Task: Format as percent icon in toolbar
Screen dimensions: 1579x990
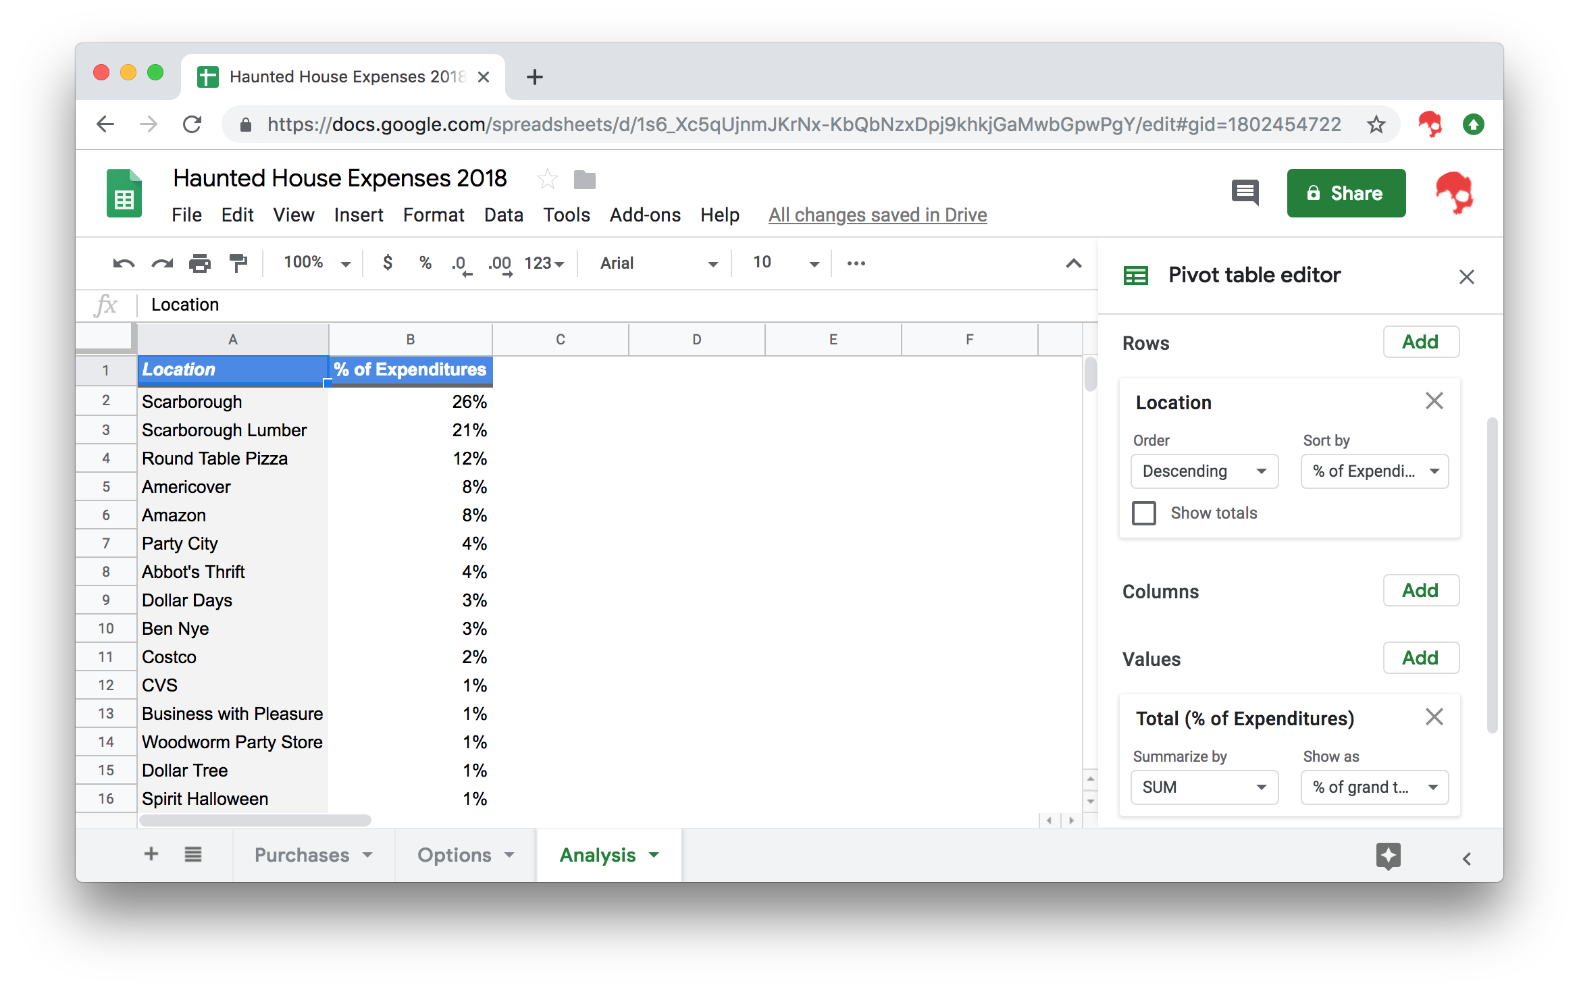Action: (425, 263)
